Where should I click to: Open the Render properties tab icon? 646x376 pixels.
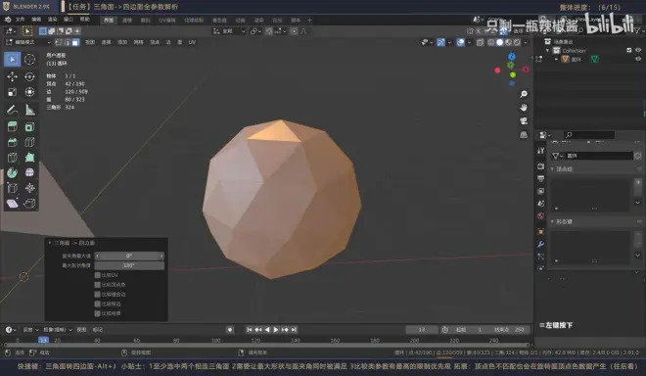pos(541,166)
